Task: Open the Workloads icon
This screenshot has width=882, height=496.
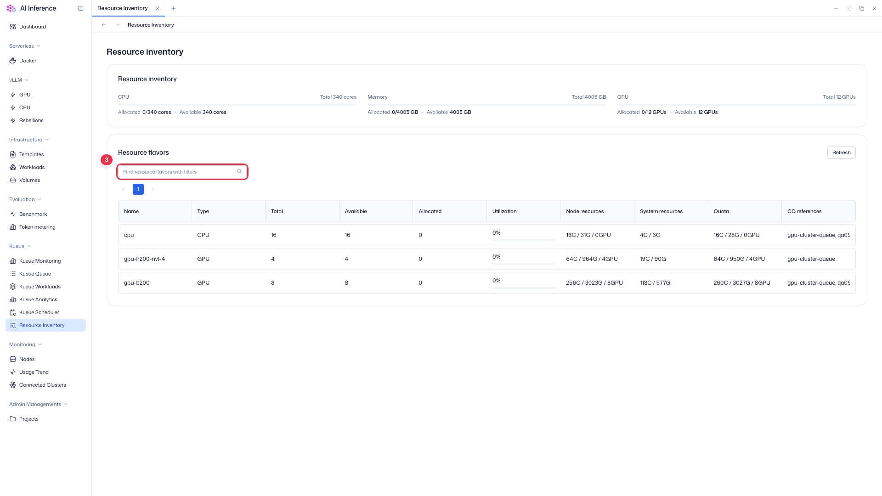Action: pos(13,167)
